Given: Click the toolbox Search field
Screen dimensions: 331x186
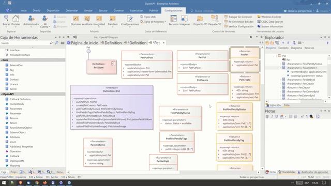Looking at the screenshot, I should pyautogui.click(x=25, y=43).
